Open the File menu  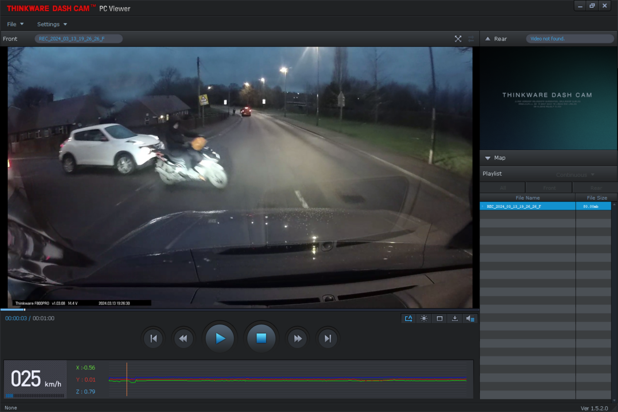click(x=15, y=24)
